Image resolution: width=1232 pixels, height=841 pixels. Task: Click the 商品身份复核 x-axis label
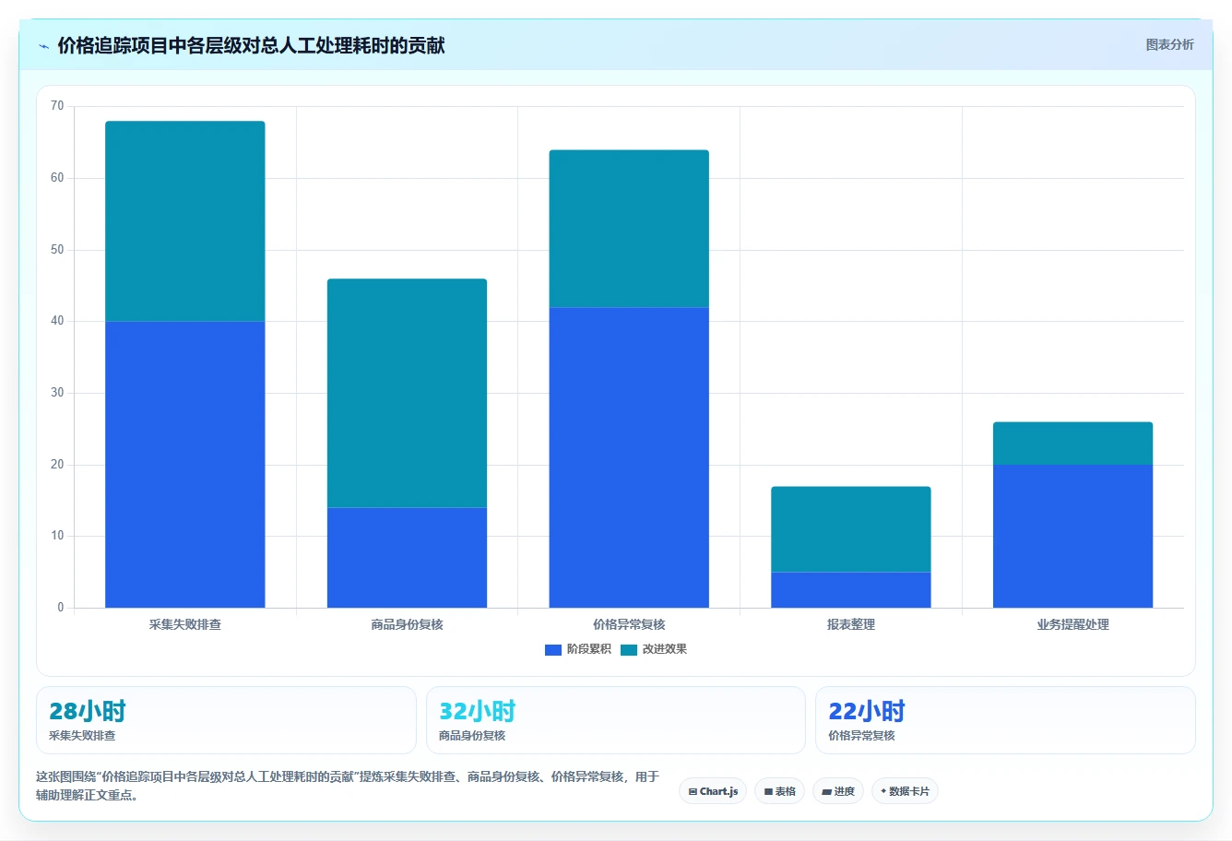pos(407,624)
